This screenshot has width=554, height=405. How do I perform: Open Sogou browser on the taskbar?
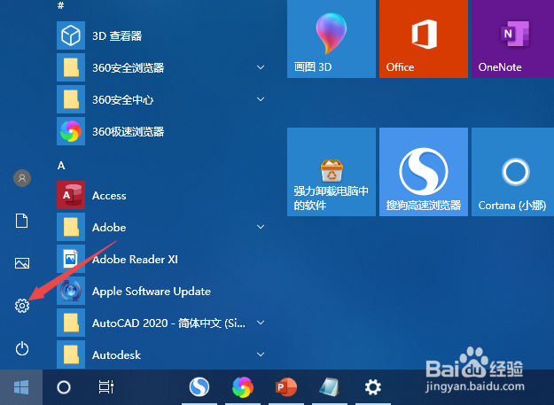[x=199, y=387]
